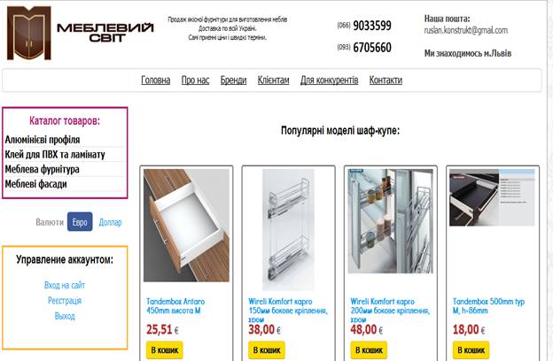Screen dimensions: 553x361
Task: Open the Реєстрація link
Action: [x=65, y=301]
